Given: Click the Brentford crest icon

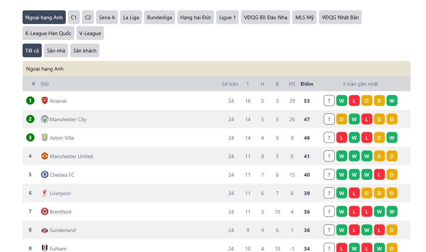Looking at the screenshot, I should coord(44,211).
